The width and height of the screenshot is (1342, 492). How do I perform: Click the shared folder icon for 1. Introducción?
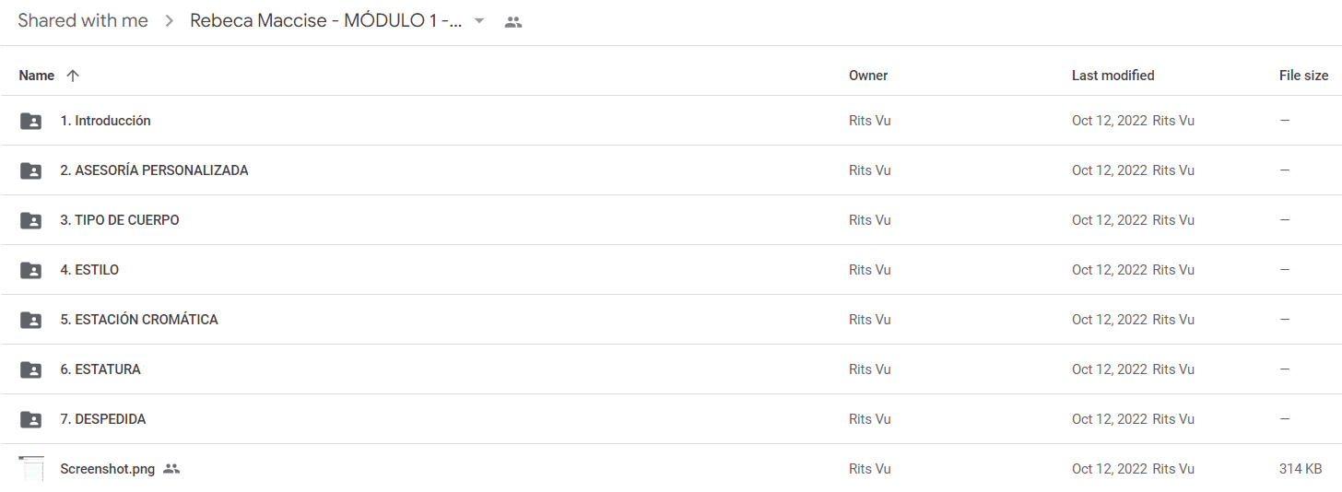click(30, 121)
